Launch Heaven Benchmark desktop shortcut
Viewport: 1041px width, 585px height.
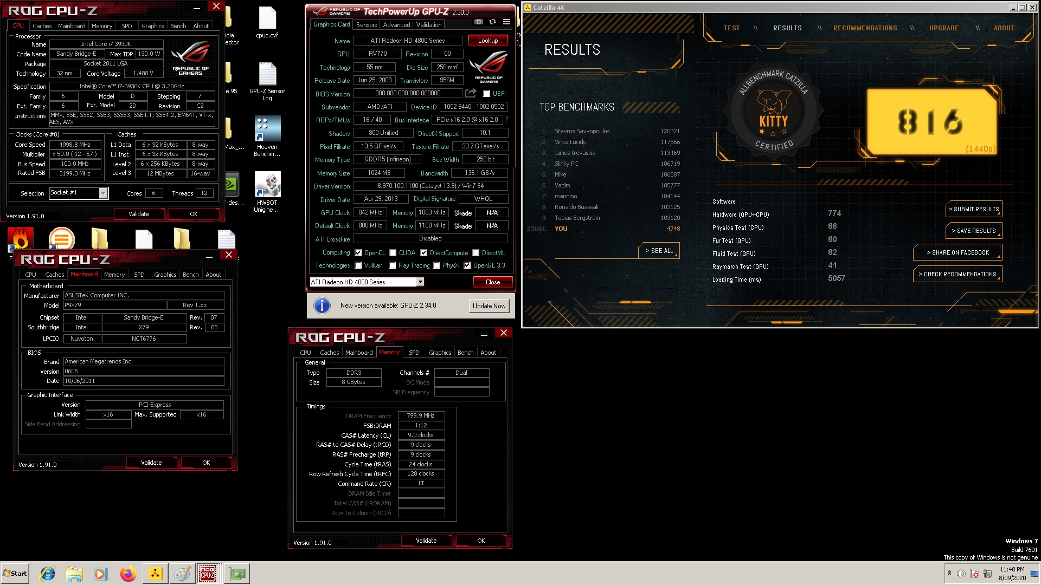click(267, 136)
